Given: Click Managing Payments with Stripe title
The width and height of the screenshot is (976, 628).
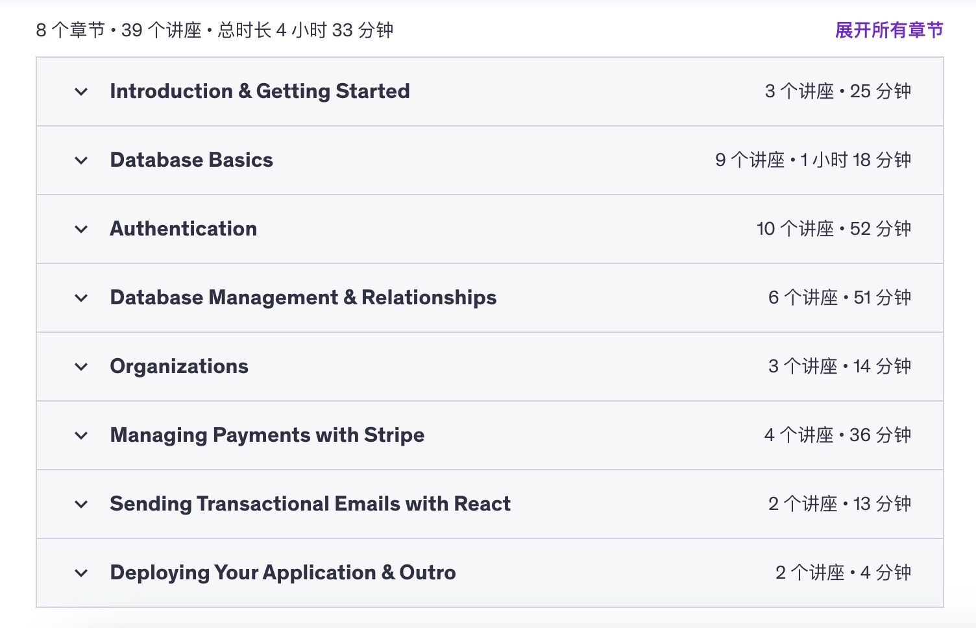Looking at the screenshot, I should [x=267, y=435].
